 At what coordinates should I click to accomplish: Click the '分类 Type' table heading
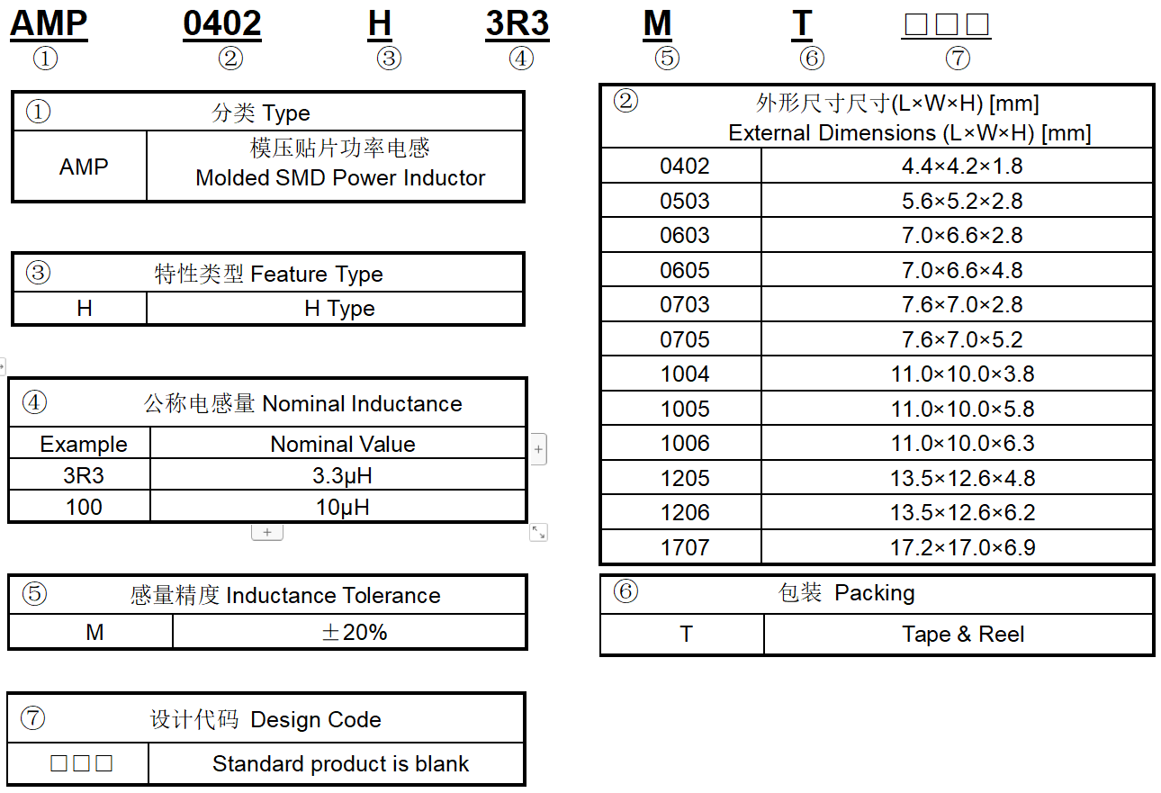pos(261,113)
